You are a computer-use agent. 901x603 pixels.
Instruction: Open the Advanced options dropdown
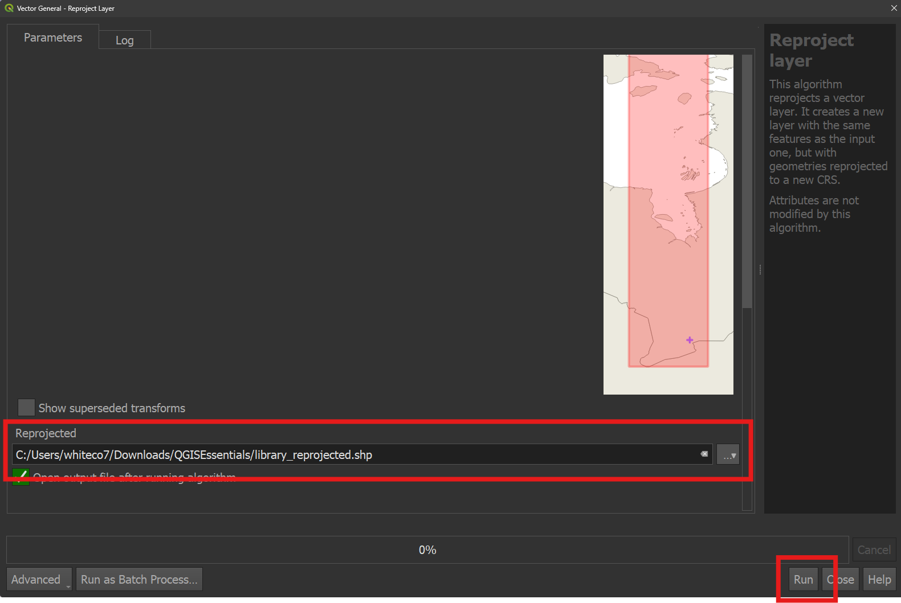[x=39, y=579]
